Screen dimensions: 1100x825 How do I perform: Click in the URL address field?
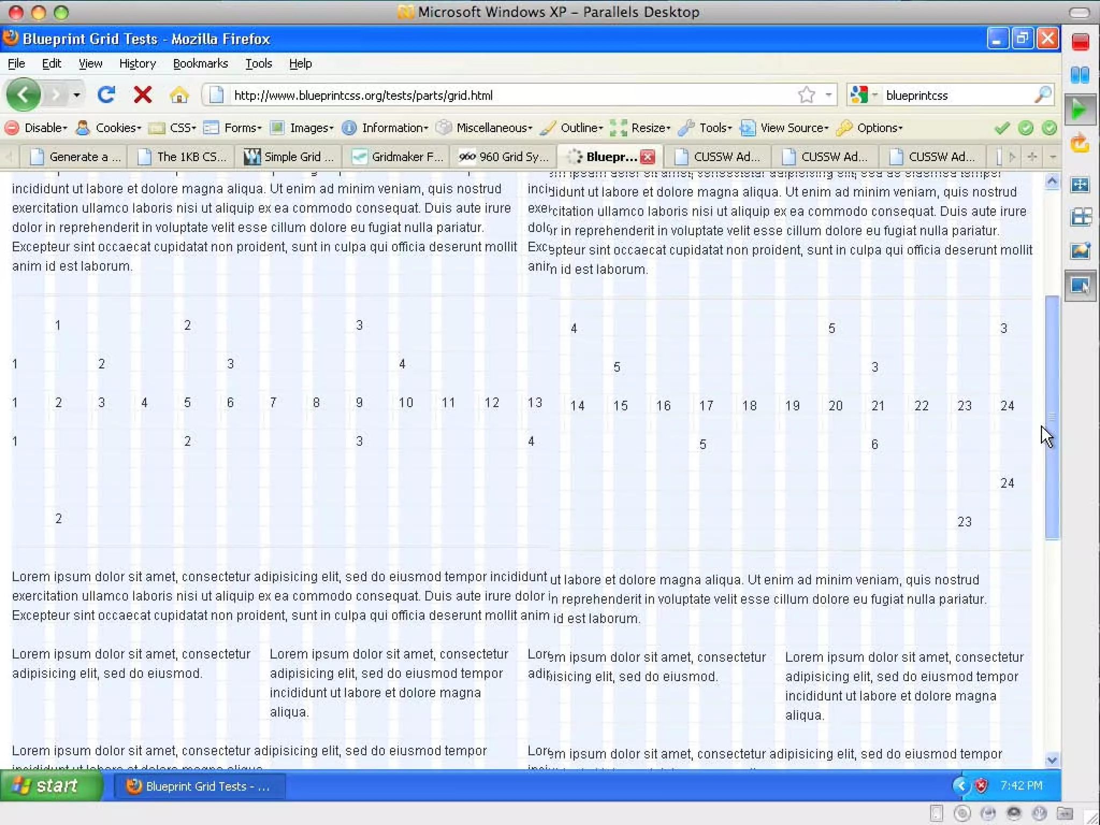[483, 95]
